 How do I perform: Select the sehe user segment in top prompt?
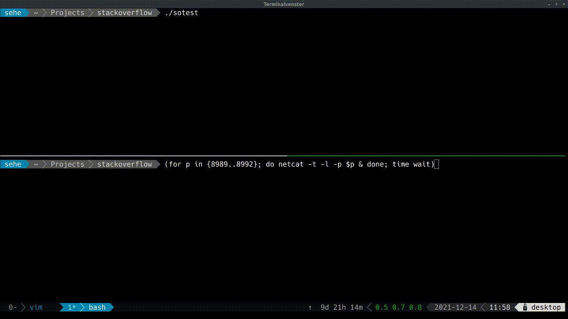[x=13, y=12]
